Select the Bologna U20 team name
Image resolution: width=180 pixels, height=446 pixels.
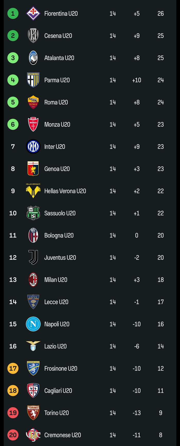click(x=59, y=235)
